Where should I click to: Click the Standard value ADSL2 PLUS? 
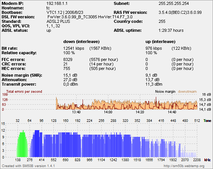tap(58, 21)
